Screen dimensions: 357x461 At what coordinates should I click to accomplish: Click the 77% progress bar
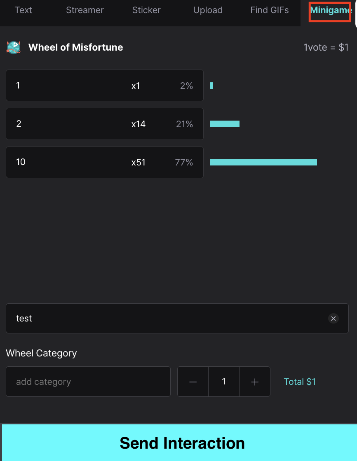[x=263, y=162]
